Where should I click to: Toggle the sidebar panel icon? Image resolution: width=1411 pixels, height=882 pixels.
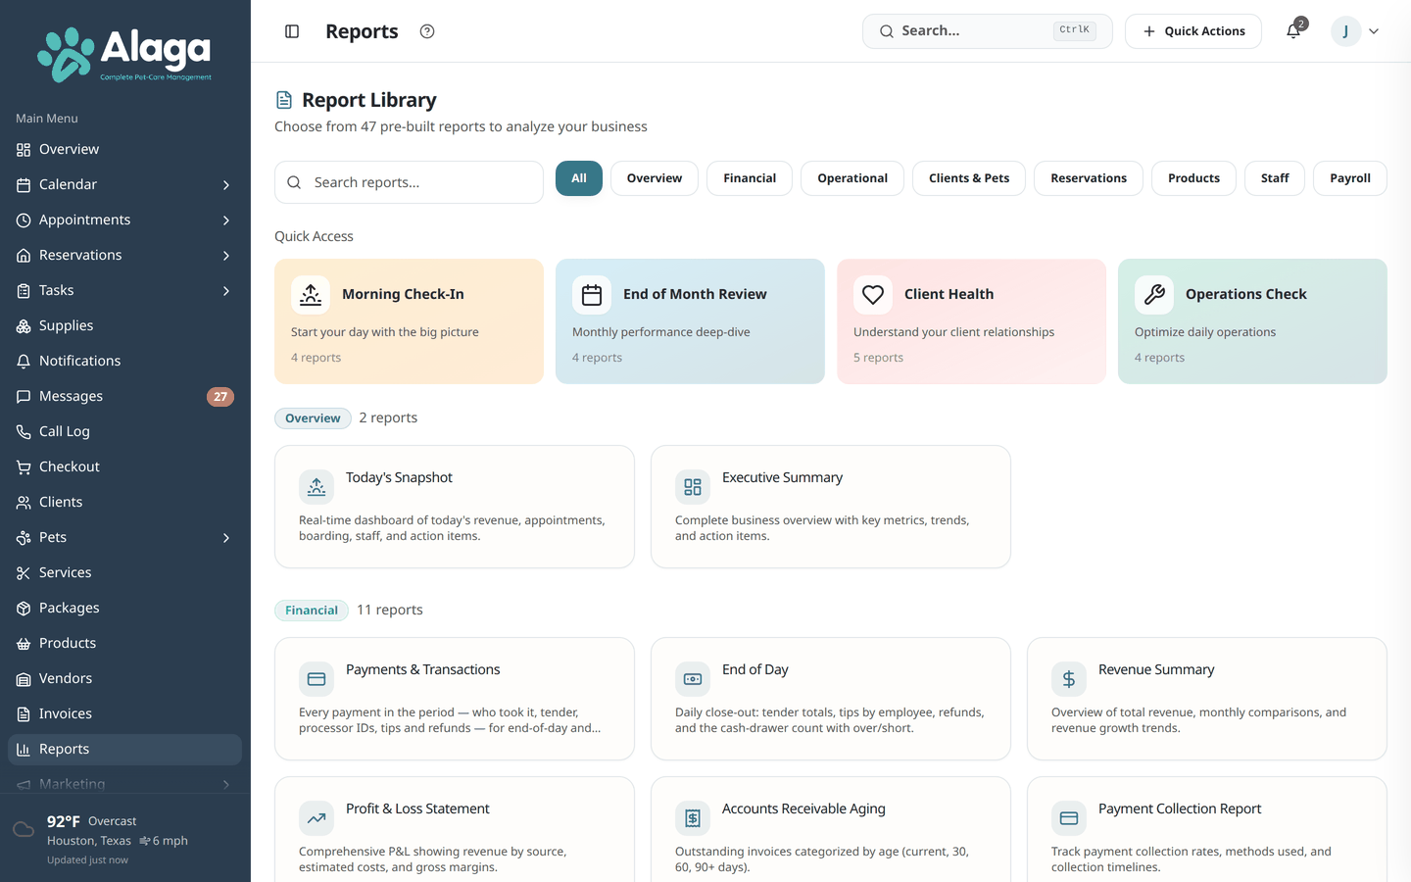[x=292, y=31]
